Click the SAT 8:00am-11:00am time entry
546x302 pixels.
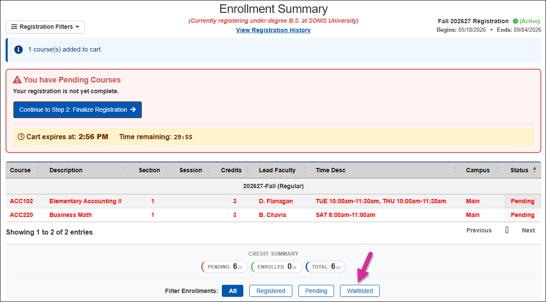pyautogui.click(x=346, y=215)
